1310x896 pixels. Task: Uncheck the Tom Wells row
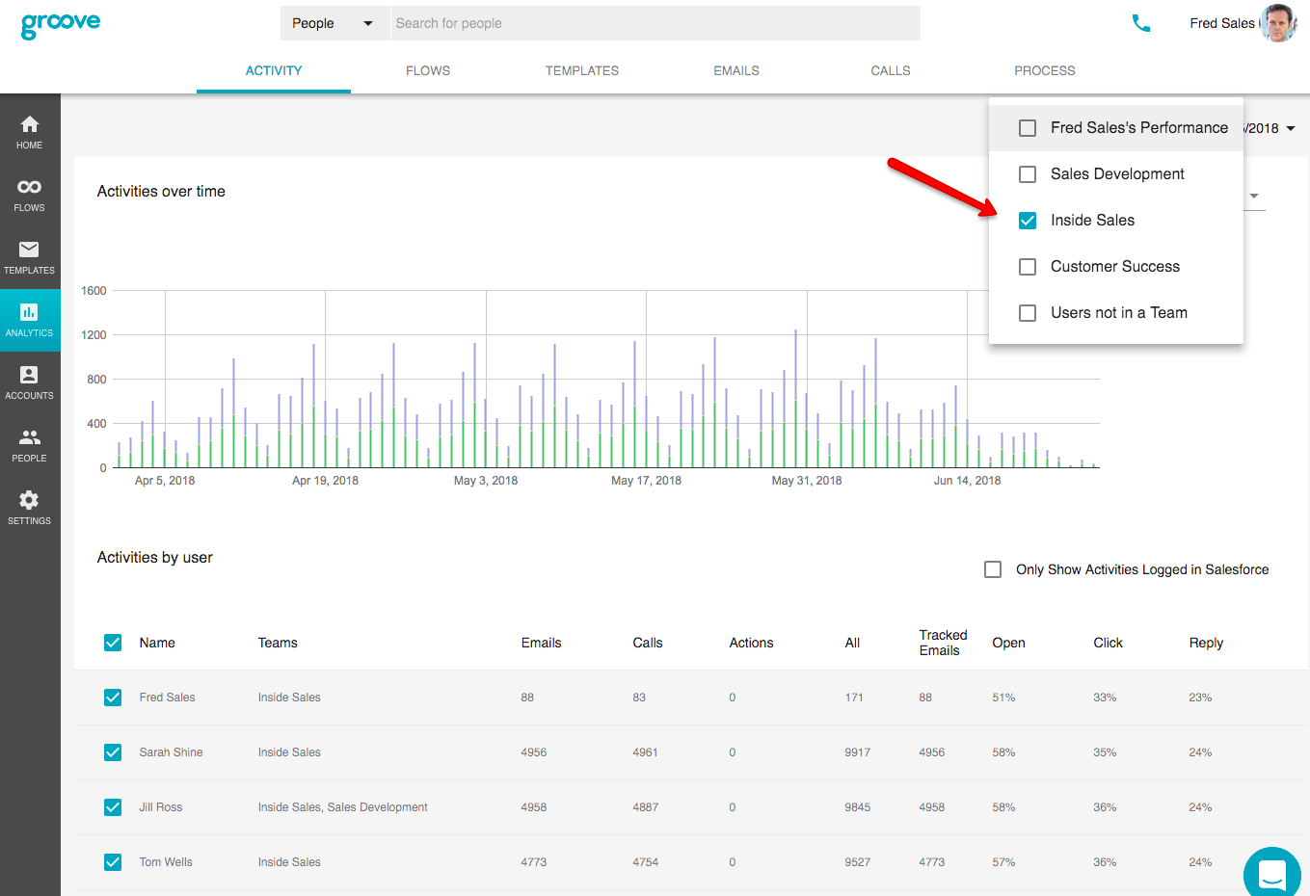click(x=113, y=862)
